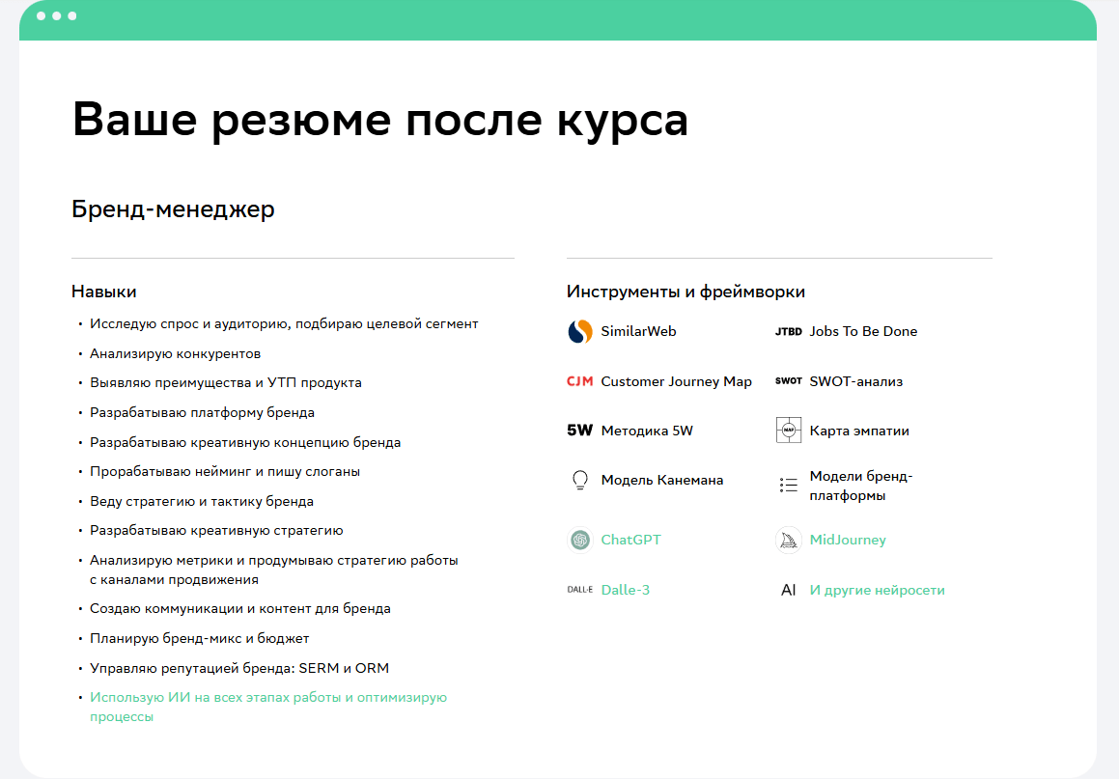Click the Карта эмпатии map icon

[788, 431]
